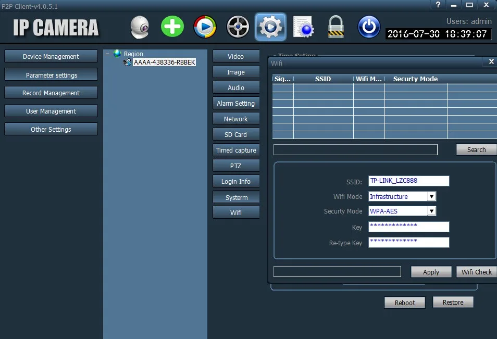497x339 pixels.
Task: Select the film reel record playback icon
Action: click(238, 27)
